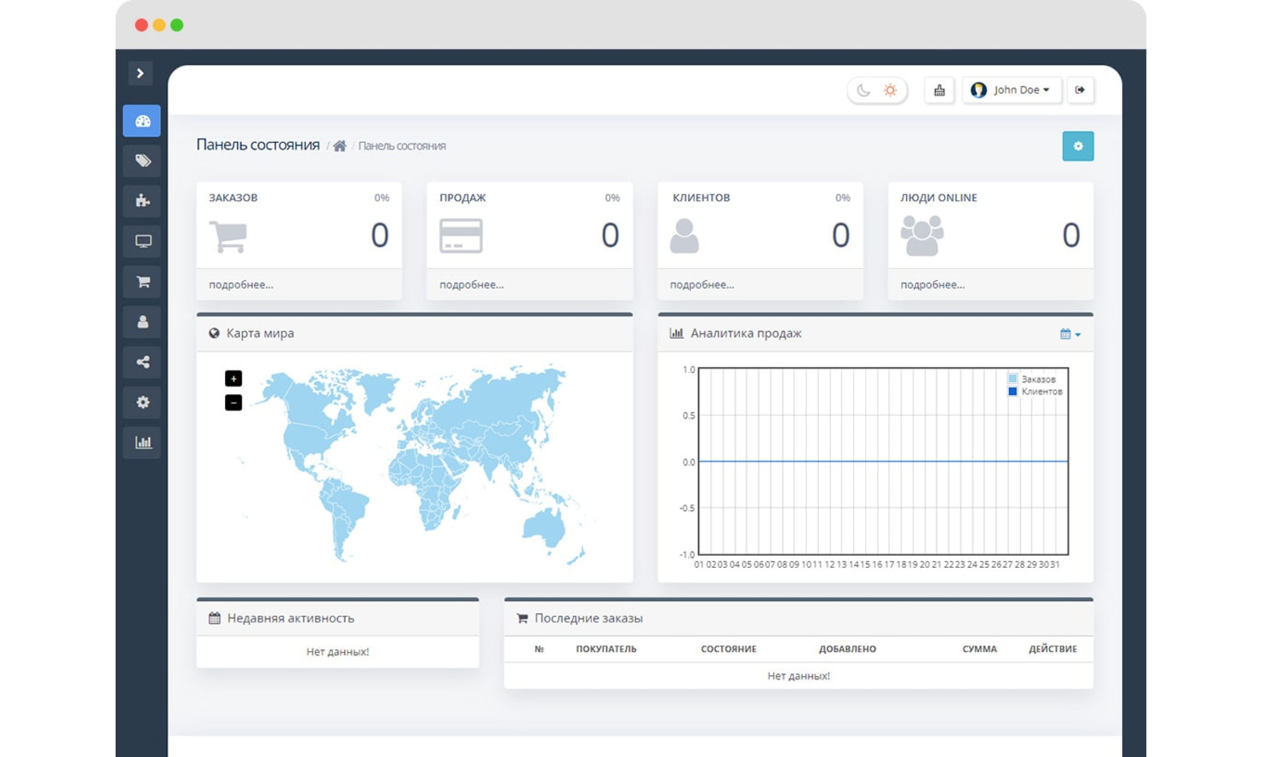Toggle Заказов series in chart legend
This screenshot has width=1262, height=757.
coord(1037,379)
